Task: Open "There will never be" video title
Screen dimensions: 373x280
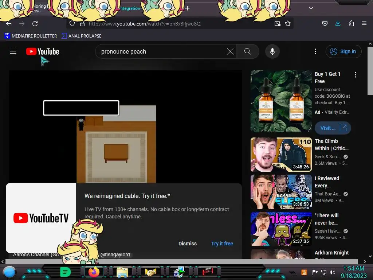Action: pyautogui.click(x=326, y=219)
